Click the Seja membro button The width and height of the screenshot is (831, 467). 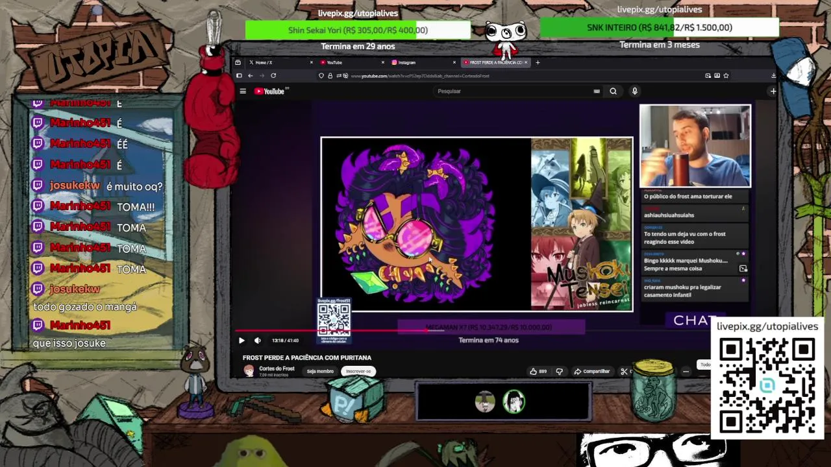tap(320, 372)
